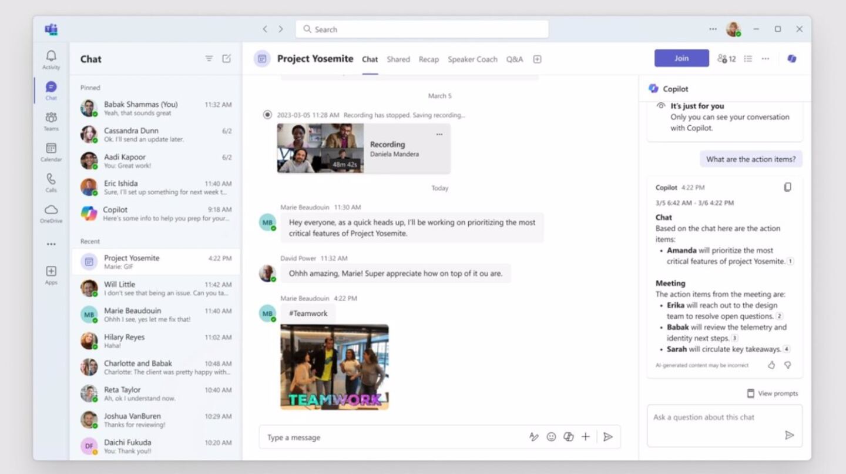Send the Copilot question
Viewport: 846px width, 474px height.
tap(789, 435)
